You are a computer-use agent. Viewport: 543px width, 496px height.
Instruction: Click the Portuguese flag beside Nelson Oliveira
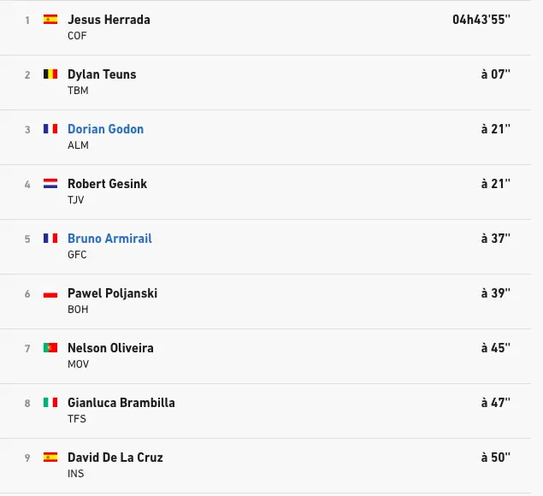pos(50,348)
